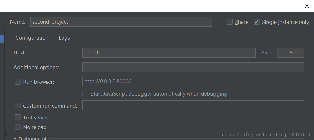Screen dimensions: 314x140
Task: Uncheck Single instance only
Action: click(257, 22)
